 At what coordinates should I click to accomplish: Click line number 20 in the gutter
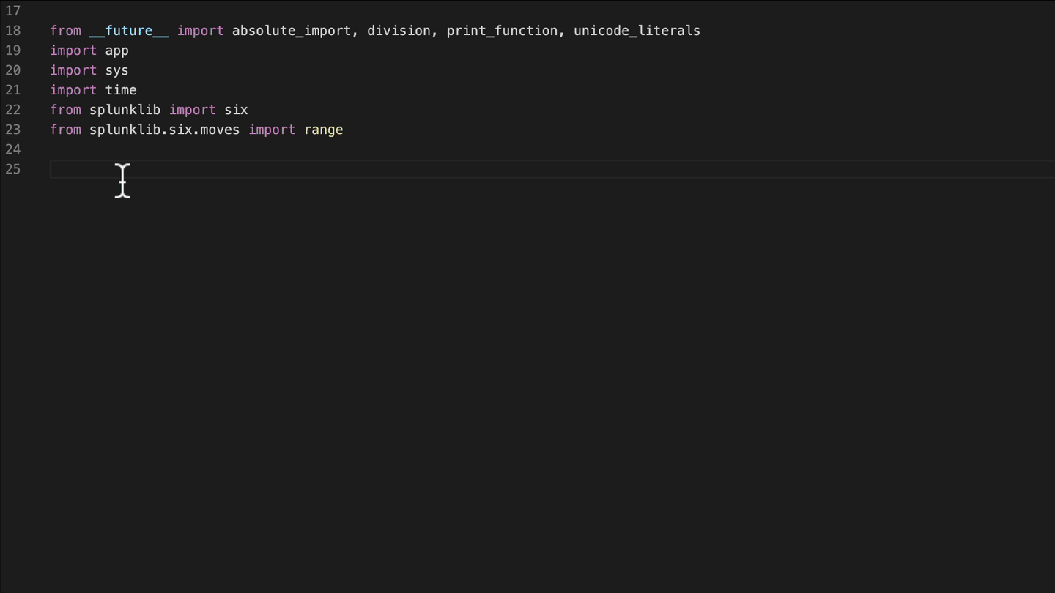point(13,70)
